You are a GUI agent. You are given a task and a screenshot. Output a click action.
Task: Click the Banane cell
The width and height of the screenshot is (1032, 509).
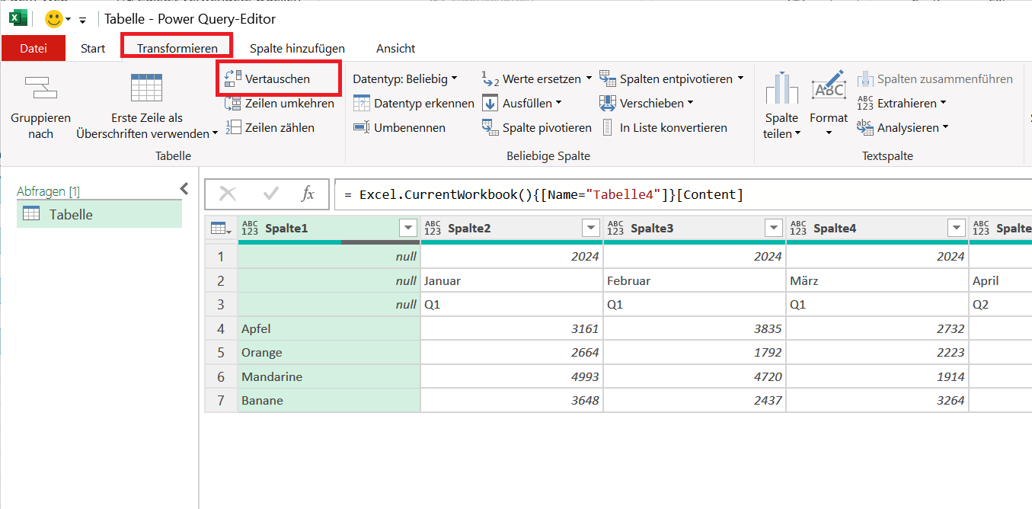click(329, 400)
